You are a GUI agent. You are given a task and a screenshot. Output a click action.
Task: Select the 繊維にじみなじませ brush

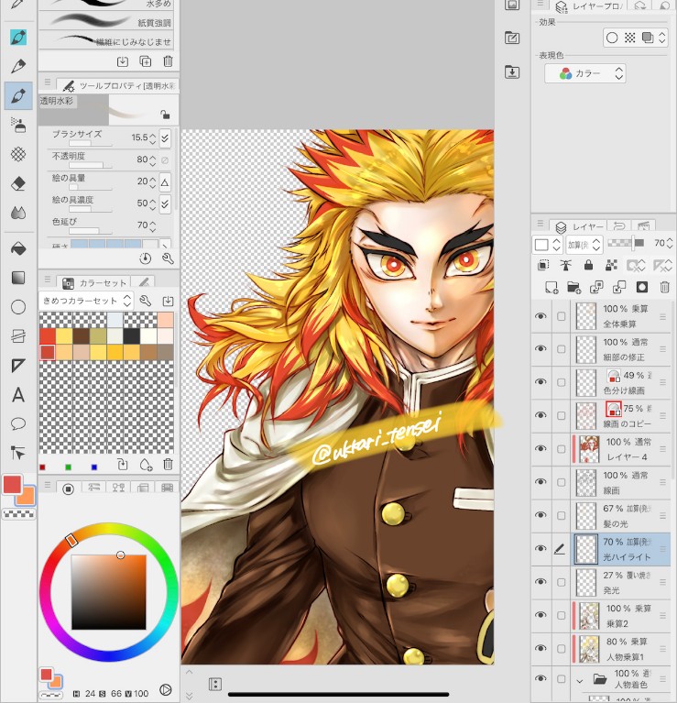(105, 39)
